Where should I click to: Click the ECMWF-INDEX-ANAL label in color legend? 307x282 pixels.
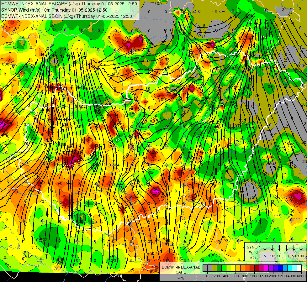[181, 267]
